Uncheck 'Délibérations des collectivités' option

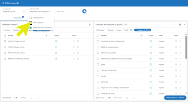31,27
